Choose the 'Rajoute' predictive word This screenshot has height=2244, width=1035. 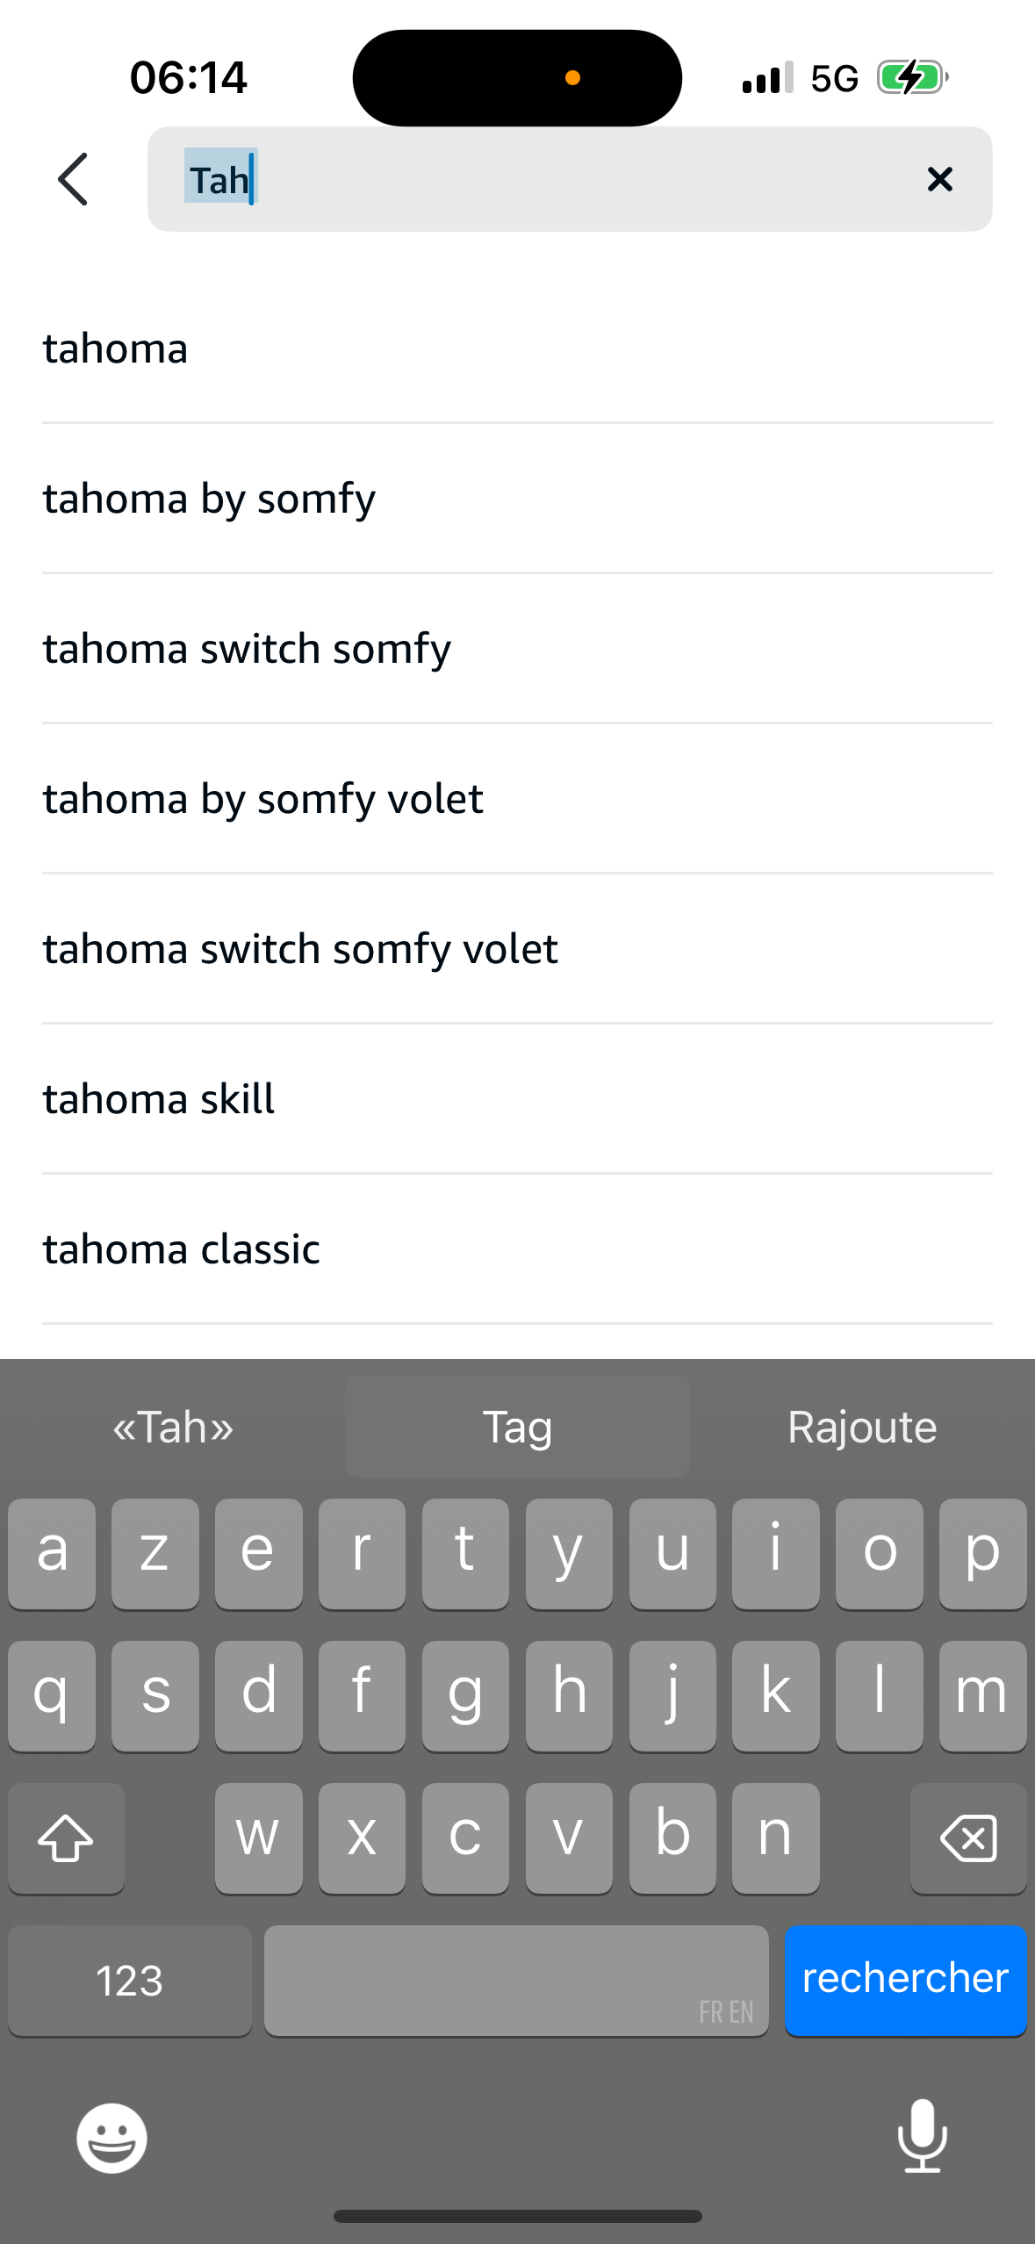[x=862, y=1427]
